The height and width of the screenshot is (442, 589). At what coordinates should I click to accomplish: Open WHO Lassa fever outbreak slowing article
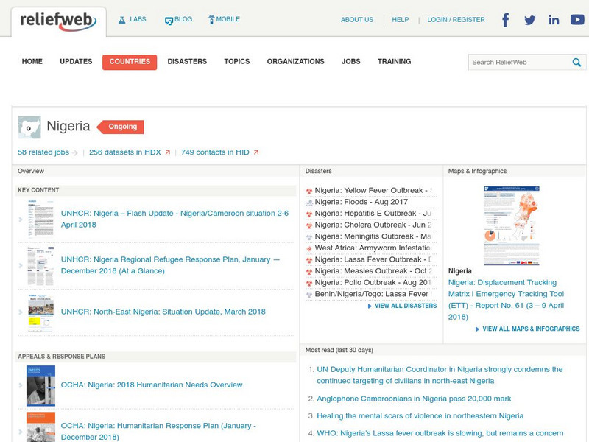(440, 433)
